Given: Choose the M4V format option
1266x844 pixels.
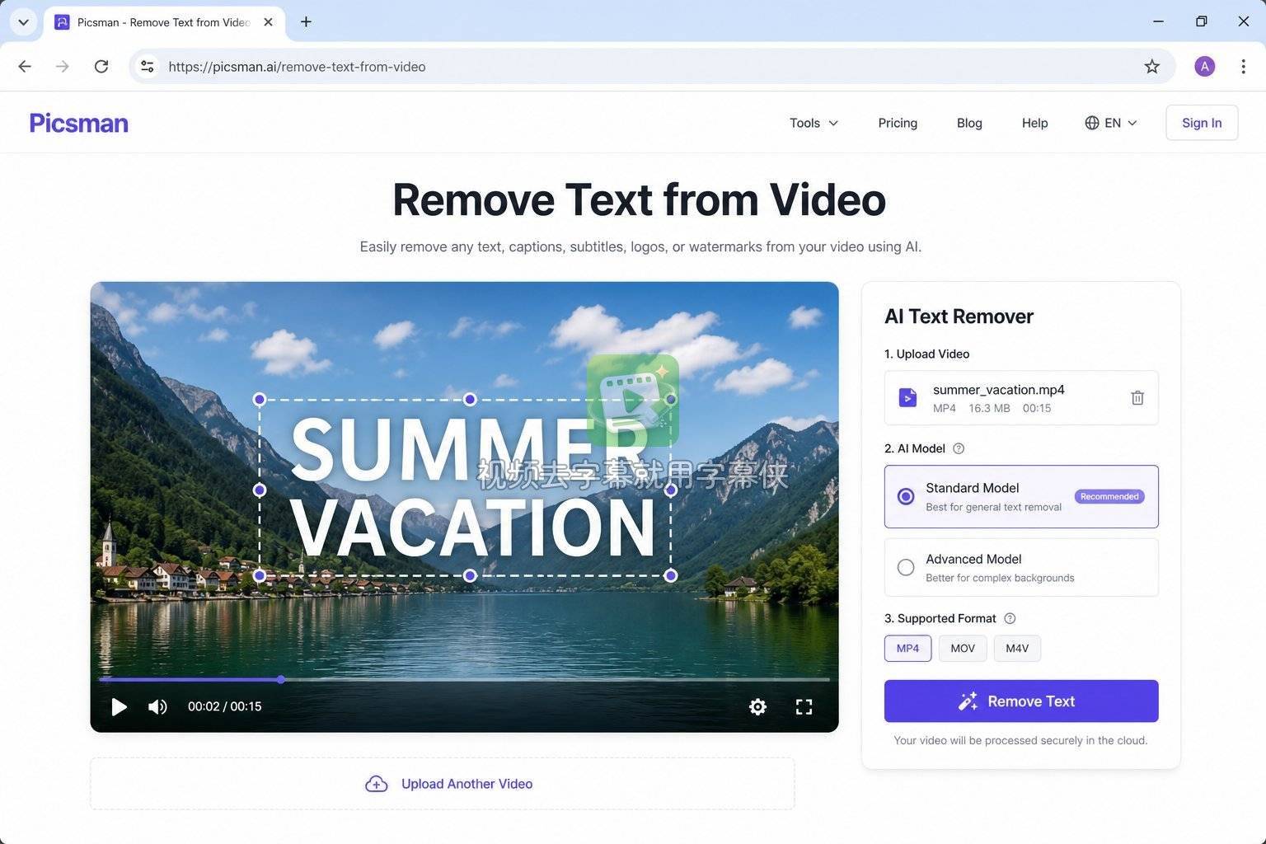Looking at the screenshot, I should (x=1017, y=649).
